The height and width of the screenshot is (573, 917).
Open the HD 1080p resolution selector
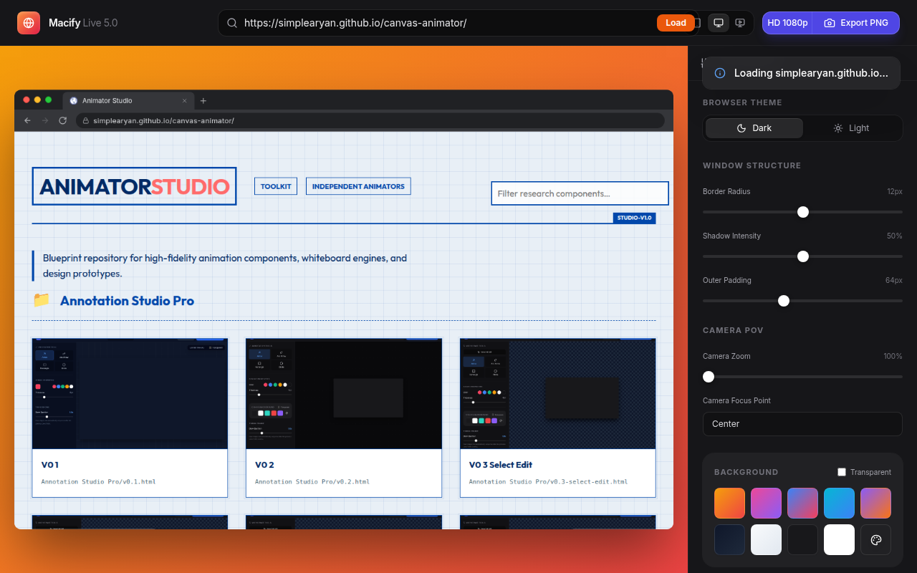(x=787, y=23)
